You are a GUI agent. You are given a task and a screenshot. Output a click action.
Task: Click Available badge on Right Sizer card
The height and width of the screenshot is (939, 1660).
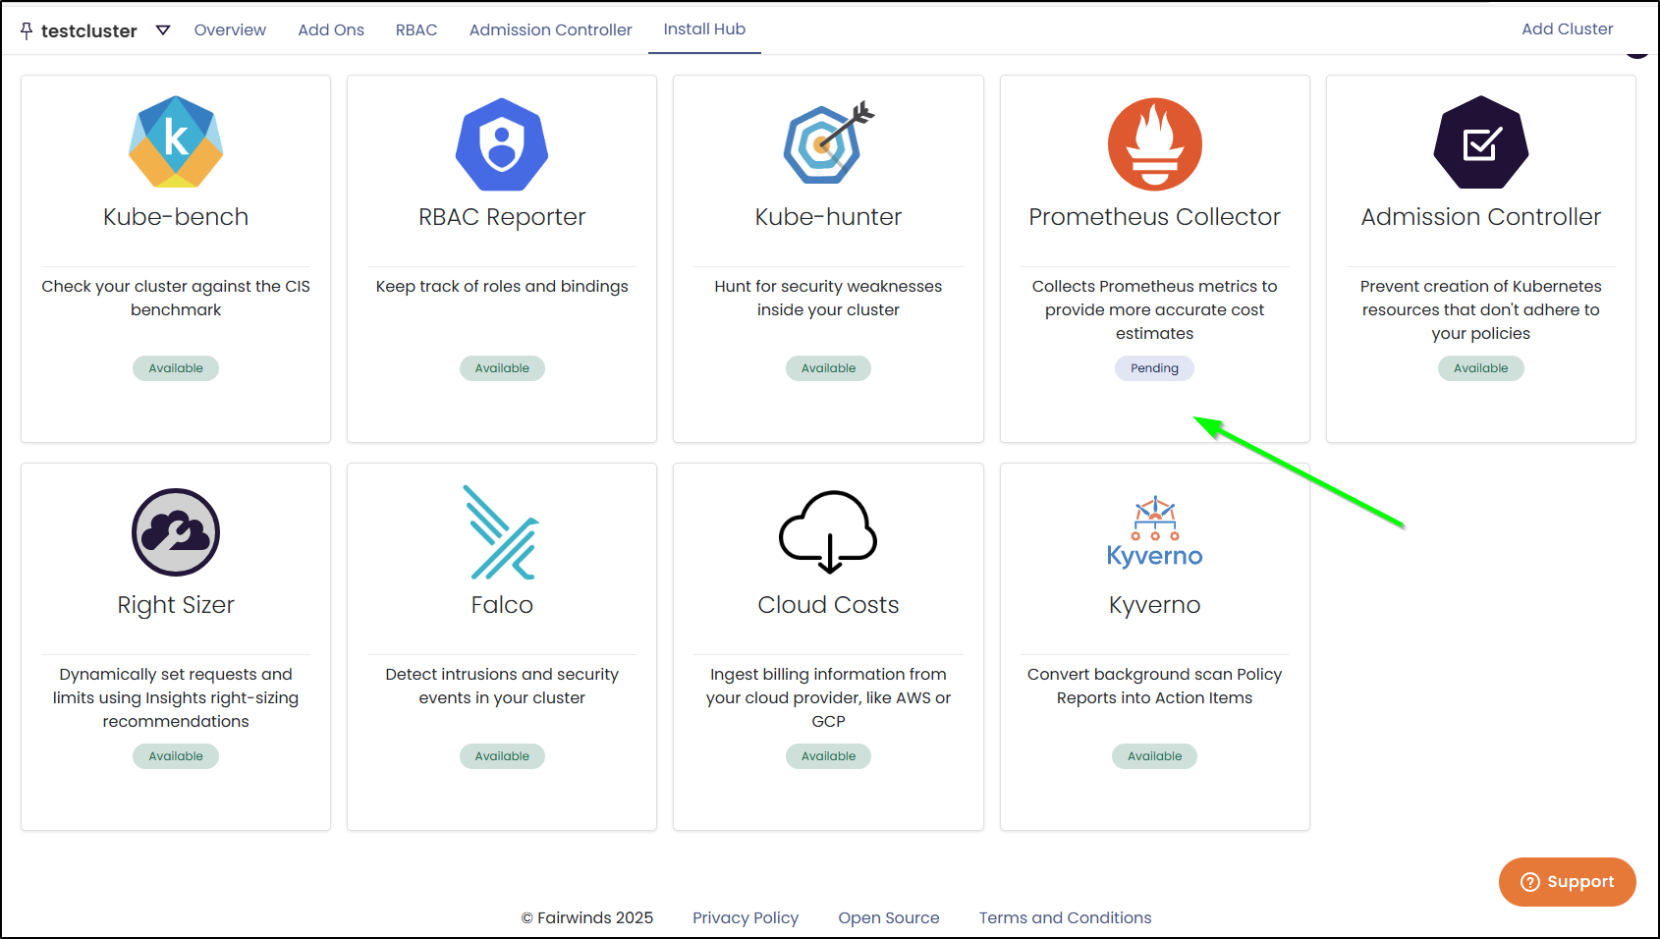click(x=176, y=756)
